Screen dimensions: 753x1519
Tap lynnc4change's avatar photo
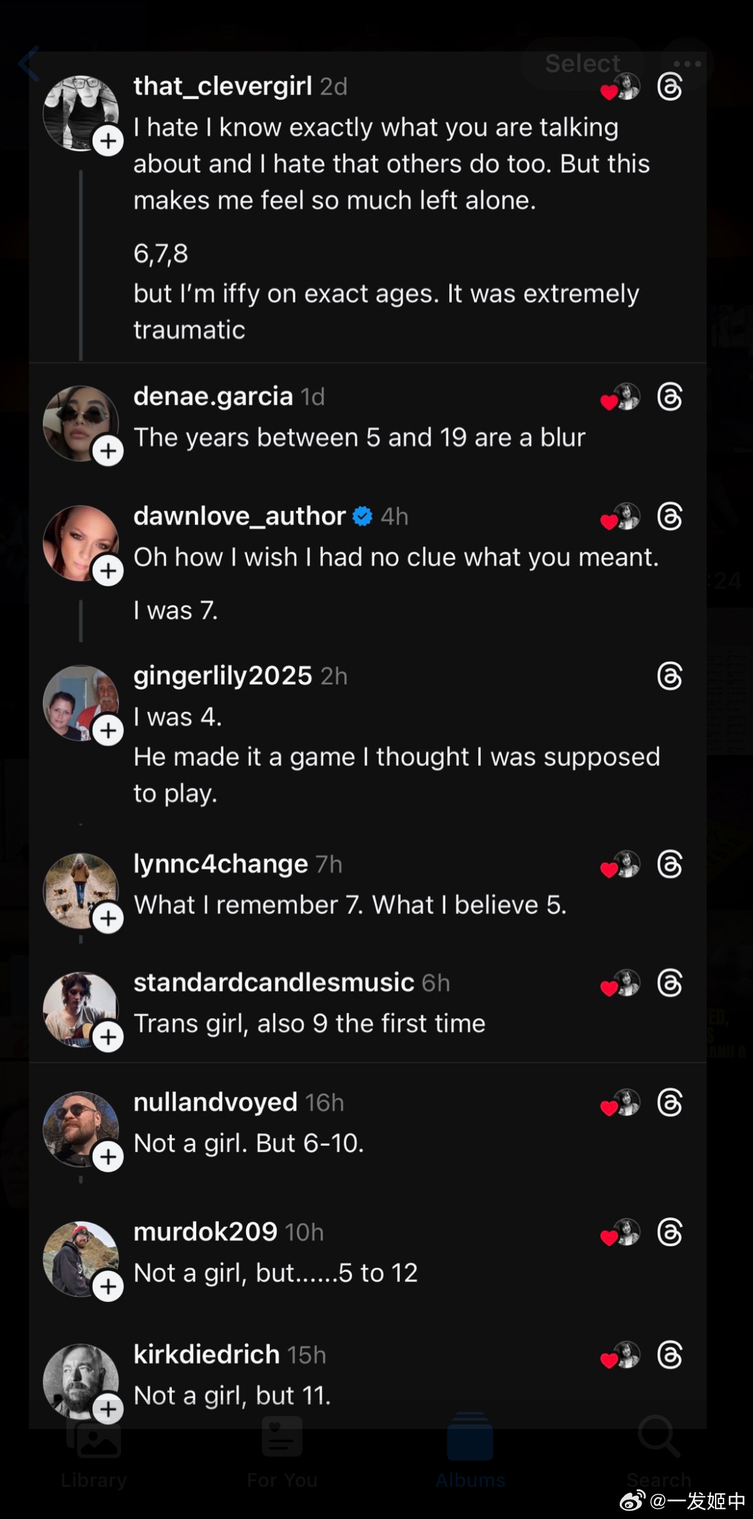point(77,888)
